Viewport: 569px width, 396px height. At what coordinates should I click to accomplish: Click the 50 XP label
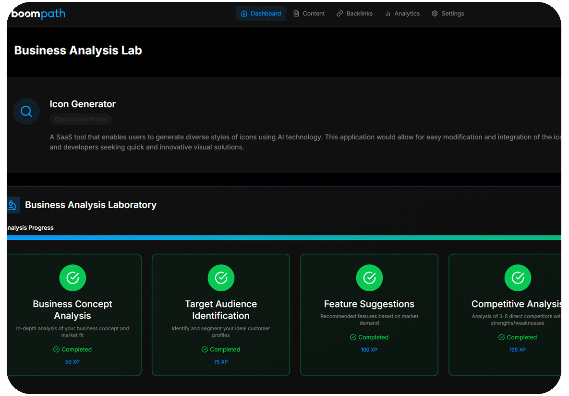click(x=72, y=362)
